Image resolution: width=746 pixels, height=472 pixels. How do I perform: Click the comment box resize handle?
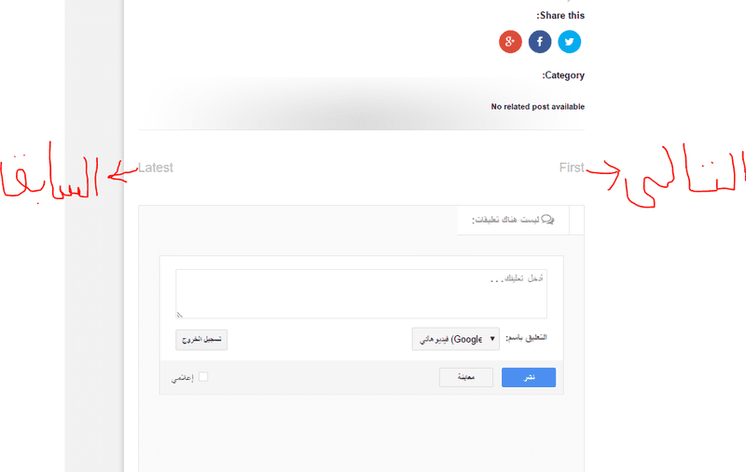point(180,315)
